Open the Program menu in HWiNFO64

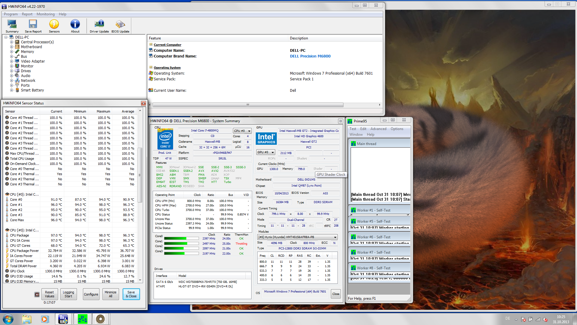pyautogui.click(x=11, y=14)
